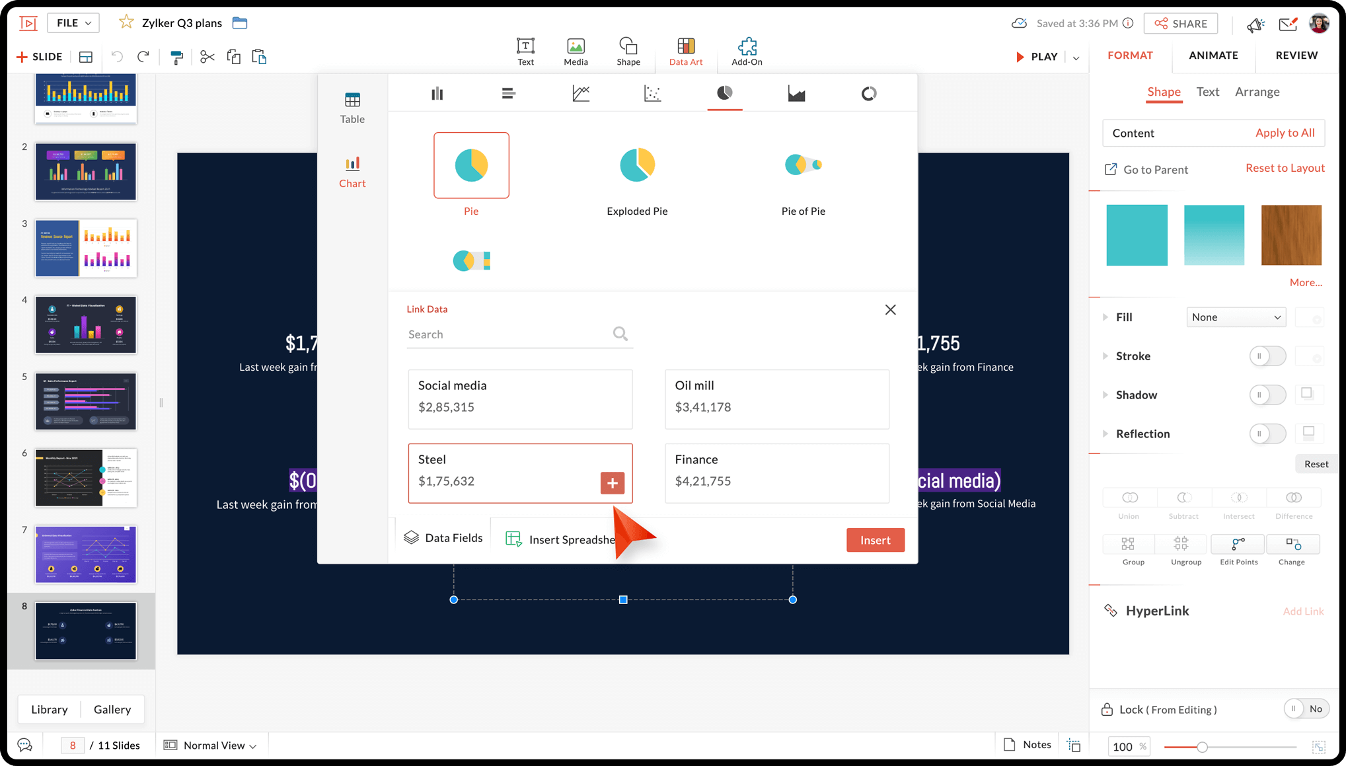Select the wood texture swatch

pyautogui.click(x=1291, y=235)
